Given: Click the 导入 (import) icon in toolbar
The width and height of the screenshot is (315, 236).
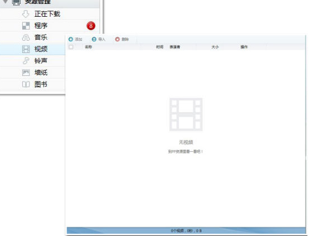Looking at the screenshot, I should coord(94,39).
